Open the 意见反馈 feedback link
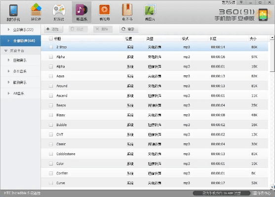 229,2
